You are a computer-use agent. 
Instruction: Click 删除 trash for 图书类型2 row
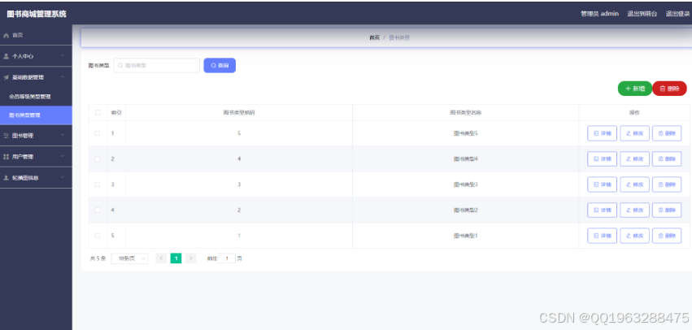pyautogui.click(x=667, y=210)
